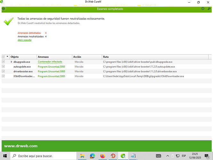Launch Firefox from taskbar
This screenshot has width=213, height=160.
coord(103,156)
